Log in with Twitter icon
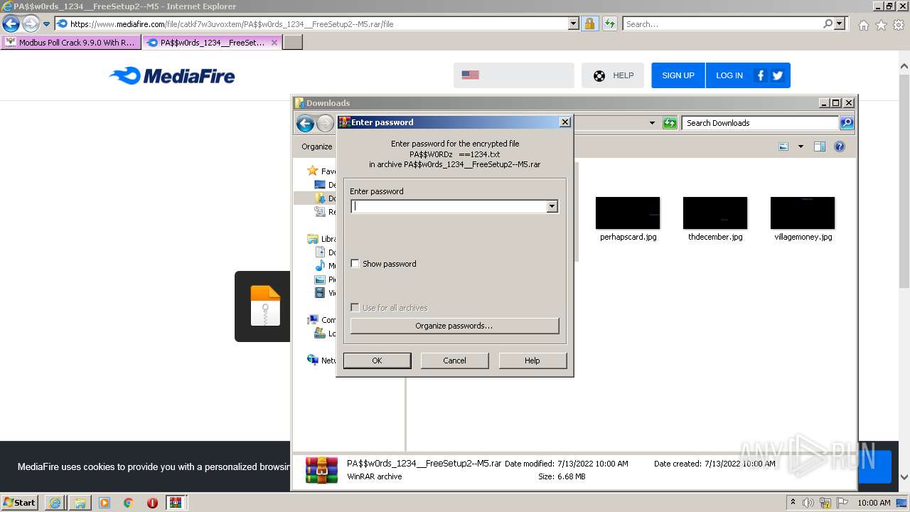The image size is (910, 512). (x=778, y=75)
